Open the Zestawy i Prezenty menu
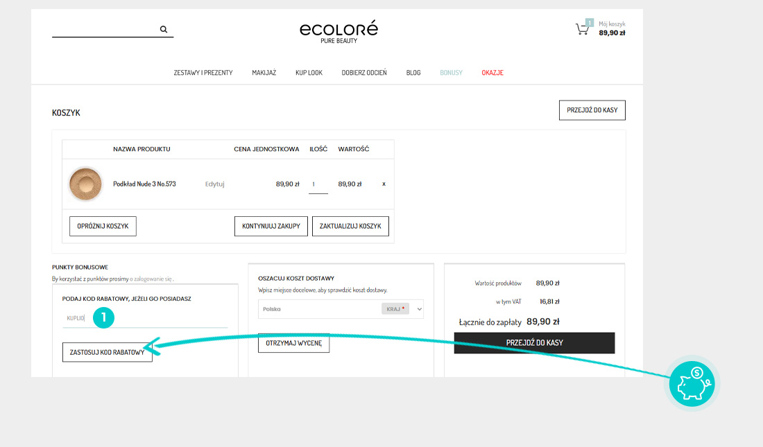The image size is (763, 447). point(203,73)
